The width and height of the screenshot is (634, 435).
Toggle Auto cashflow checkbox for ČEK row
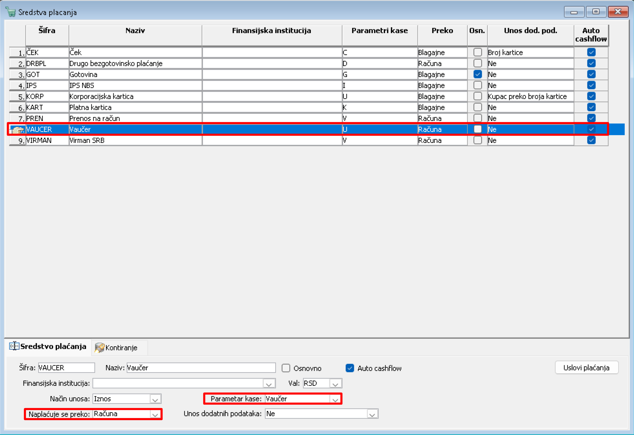[x=591, y=52]
